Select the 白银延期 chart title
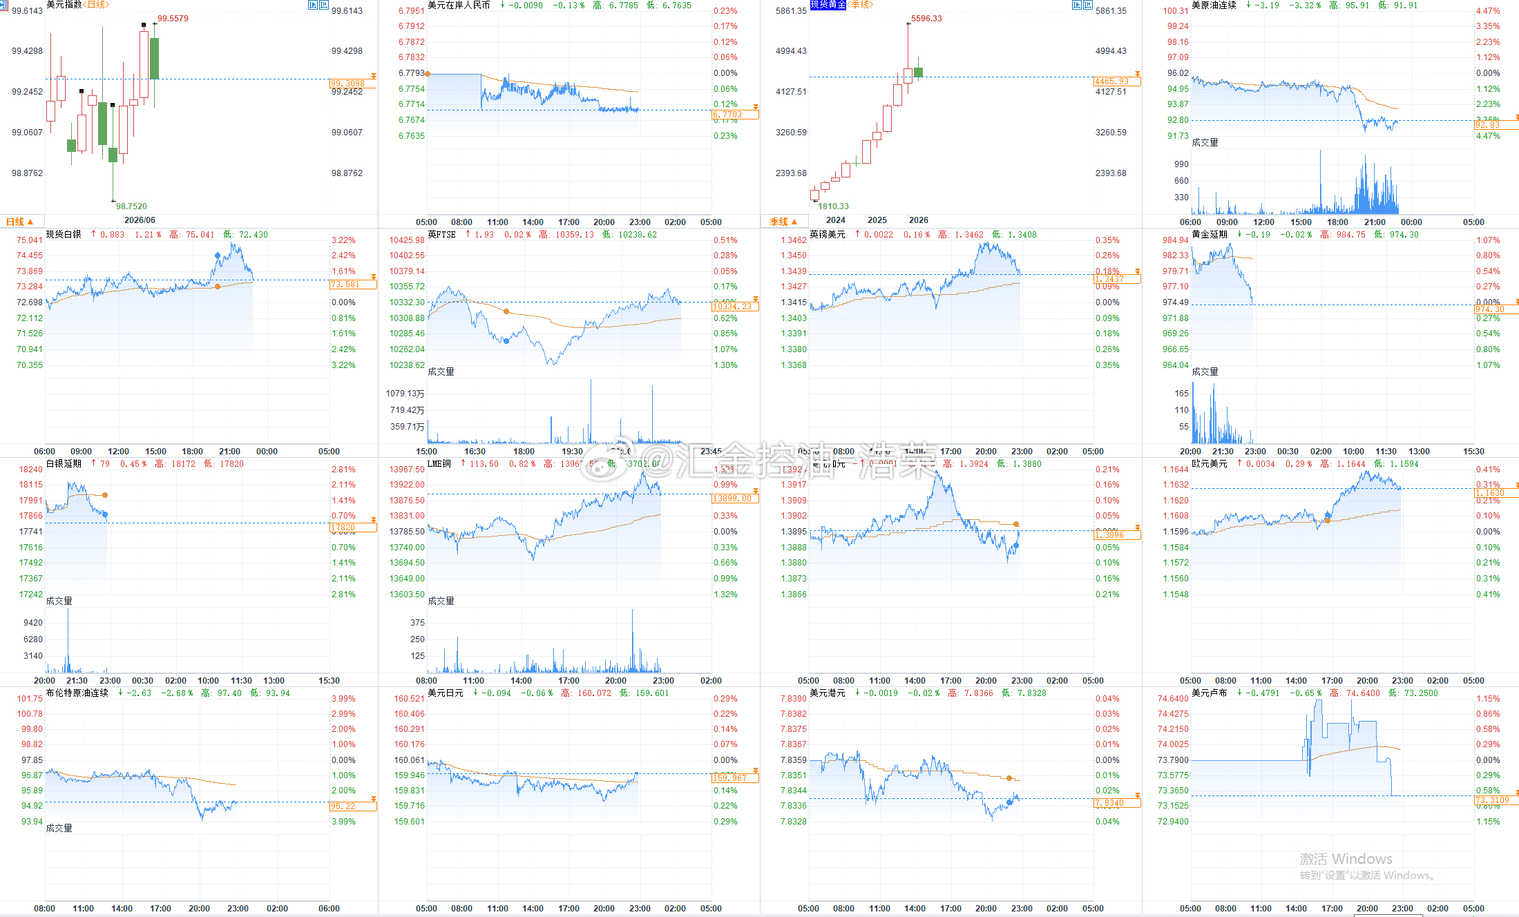Screen dimensions: 1519x917 (64, 463)
